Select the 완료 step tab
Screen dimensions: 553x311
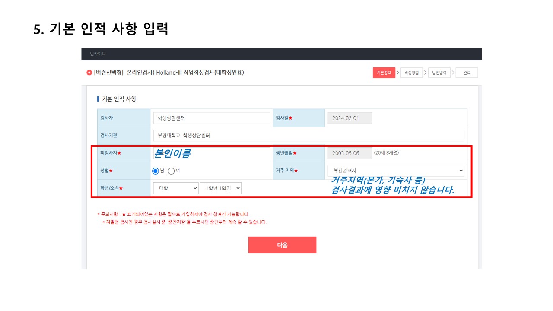pos(467,73)
